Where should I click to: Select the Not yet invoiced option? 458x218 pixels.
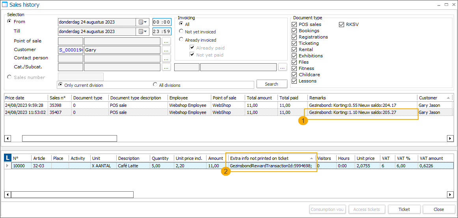tap(181, 31)
